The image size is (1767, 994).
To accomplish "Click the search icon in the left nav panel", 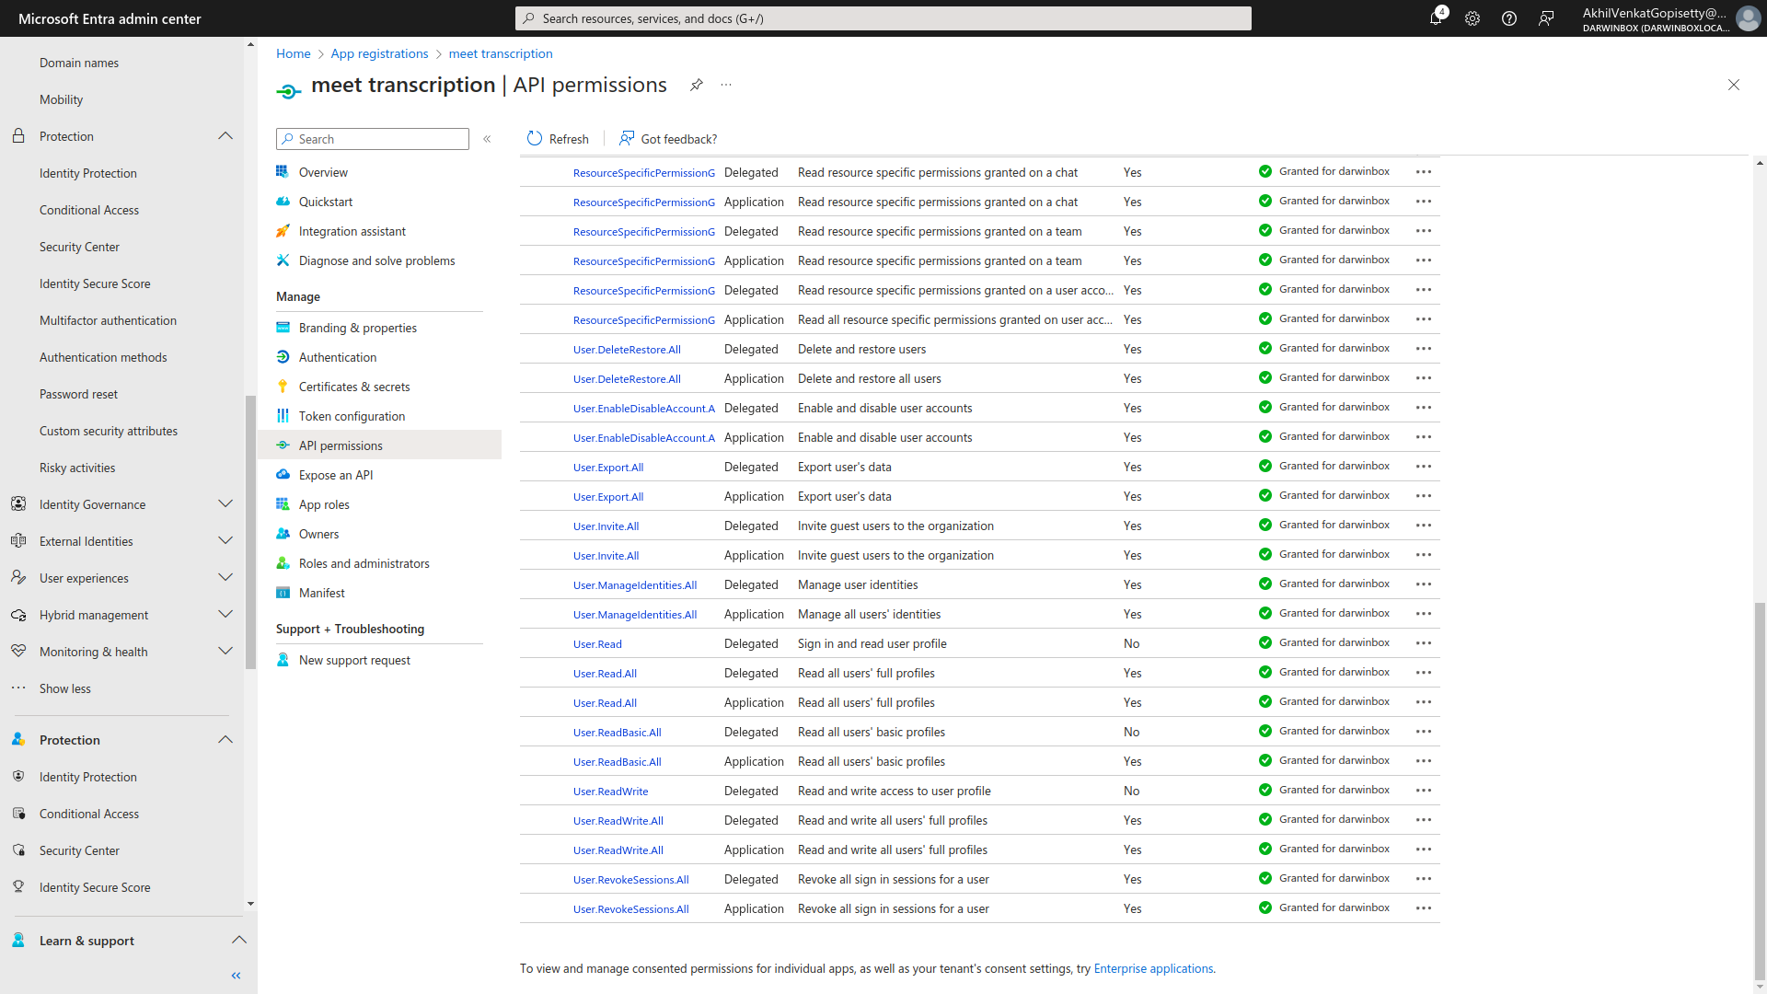I will click(289, 138).
